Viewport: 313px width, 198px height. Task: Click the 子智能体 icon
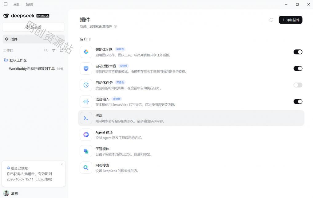click(86, 151)
